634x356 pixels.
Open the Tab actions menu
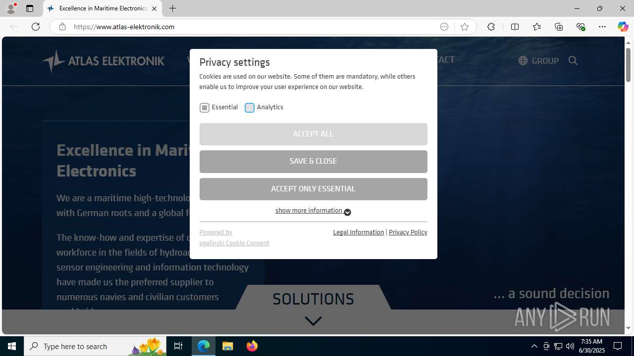click(x=30, y=8)
